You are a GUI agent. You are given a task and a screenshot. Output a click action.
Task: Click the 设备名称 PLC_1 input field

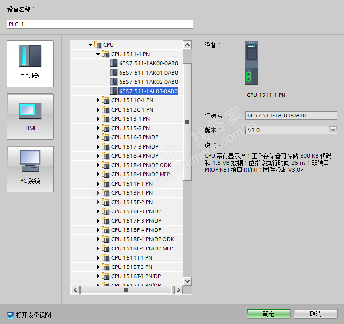[x=100, y=24]
